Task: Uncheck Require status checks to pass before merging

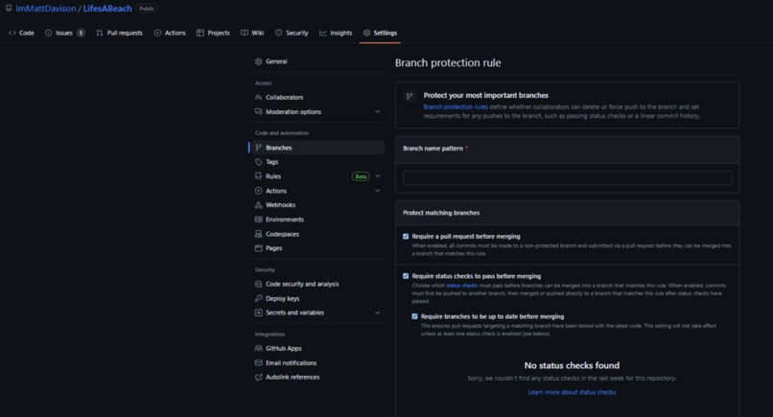Action: coord(406,276)
